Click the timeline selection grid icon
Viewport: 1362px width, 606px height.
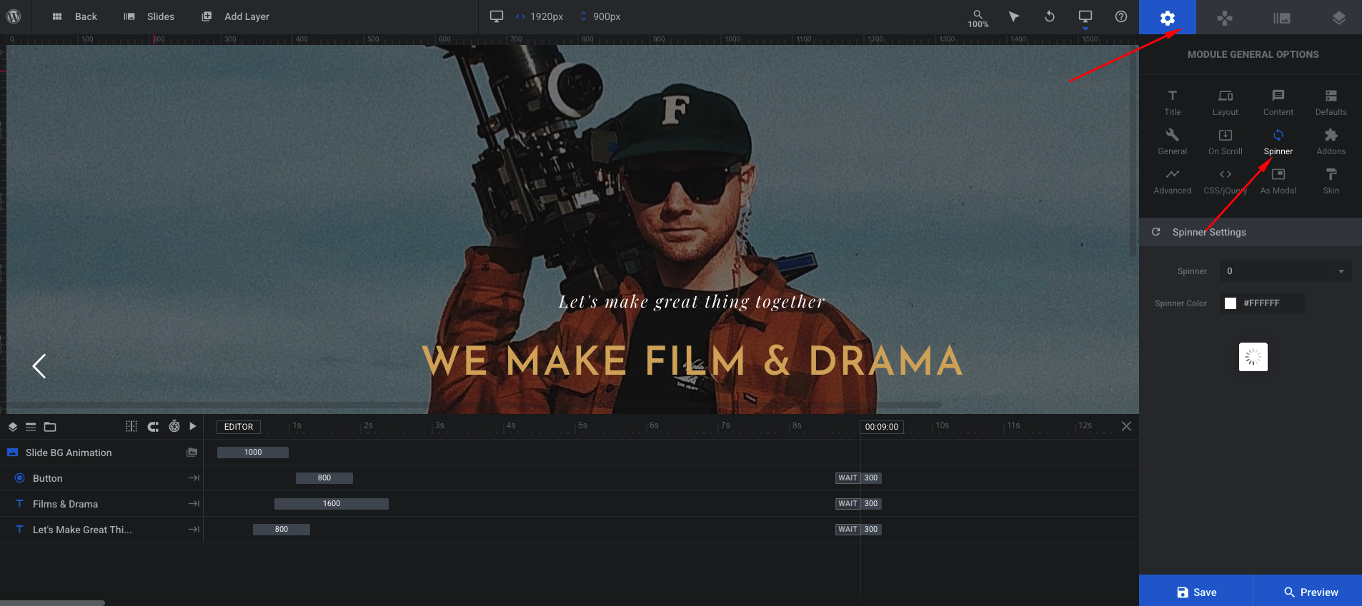point(131,426)
